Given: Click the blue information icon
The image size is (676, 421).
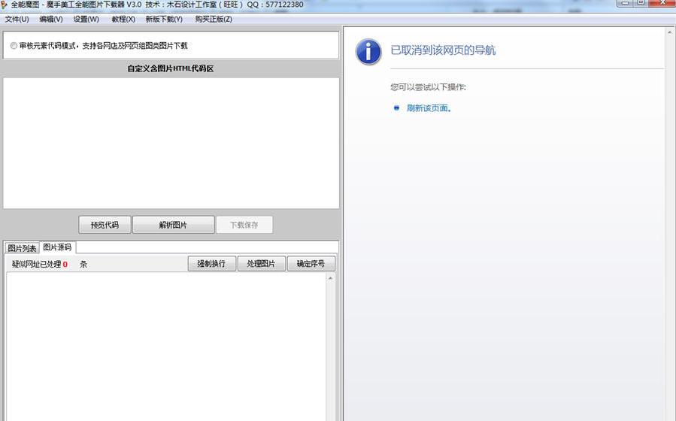Looking at the screenshot, I should tap(368, 52).
